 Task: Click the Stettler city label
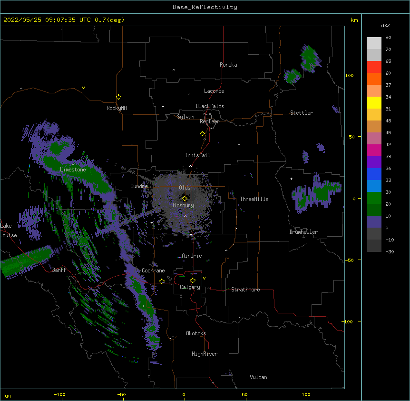[x=302, y=113]
